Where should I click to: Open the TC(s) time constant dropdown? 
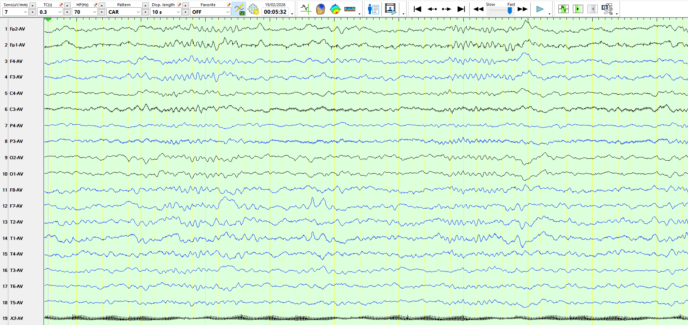pos(51,12)
